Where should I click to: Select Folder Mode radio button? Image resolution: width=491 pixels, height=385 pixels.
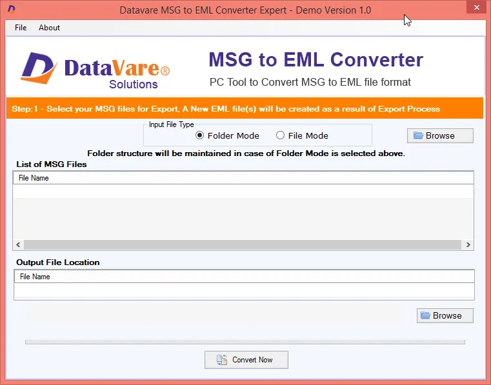(199, 135)
